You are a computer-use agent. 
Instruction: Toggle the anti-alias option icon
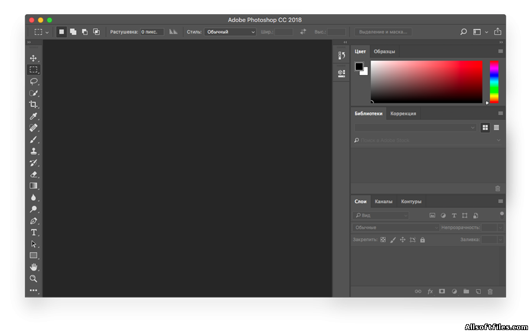[x=173, y=32]
